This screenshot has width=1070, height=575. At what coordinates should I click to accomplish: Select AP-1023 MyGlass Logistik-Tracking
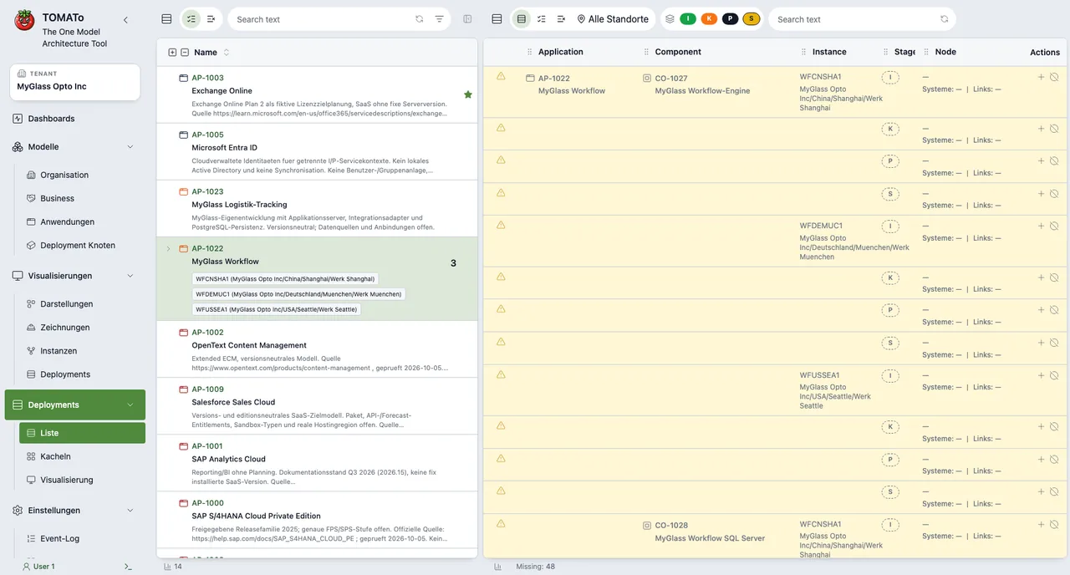pos(317,209)
